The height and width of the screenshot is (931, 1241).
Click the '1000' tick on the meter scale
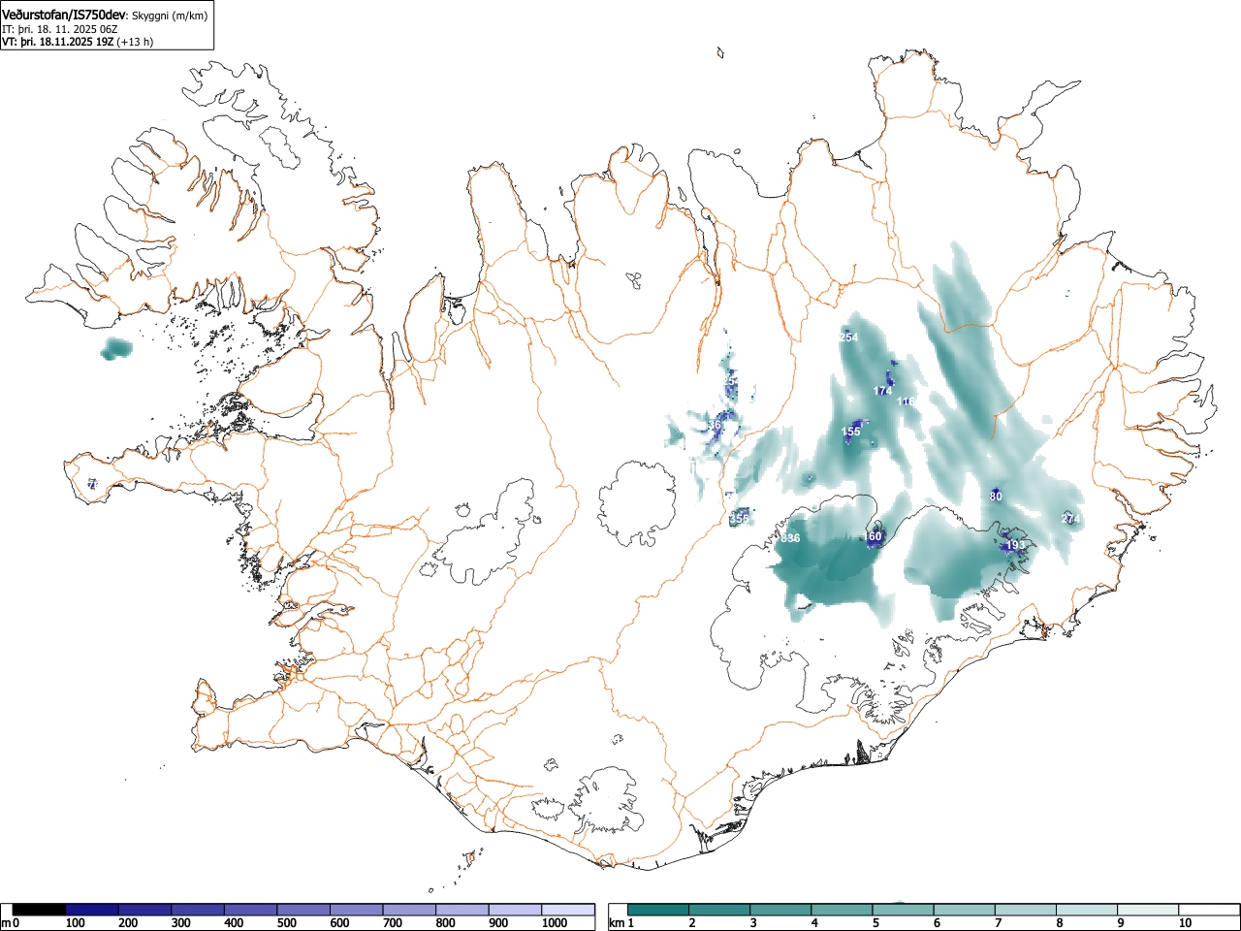pyautogui.click(x=555, y=923)
